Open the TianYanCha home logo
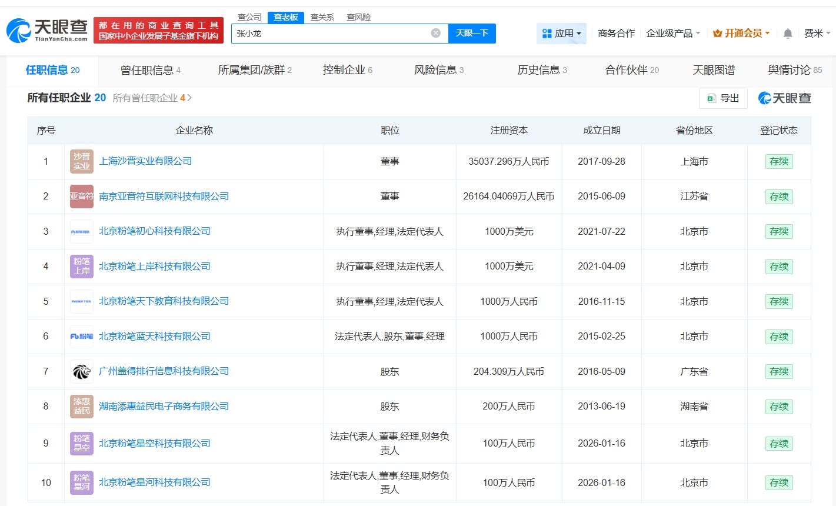The height and width of the screenshot is (506, 836). coord(47,30)
